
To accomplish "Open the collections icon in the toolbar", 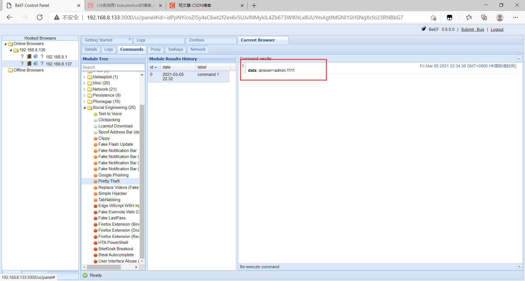I will (x=484, y=17).
